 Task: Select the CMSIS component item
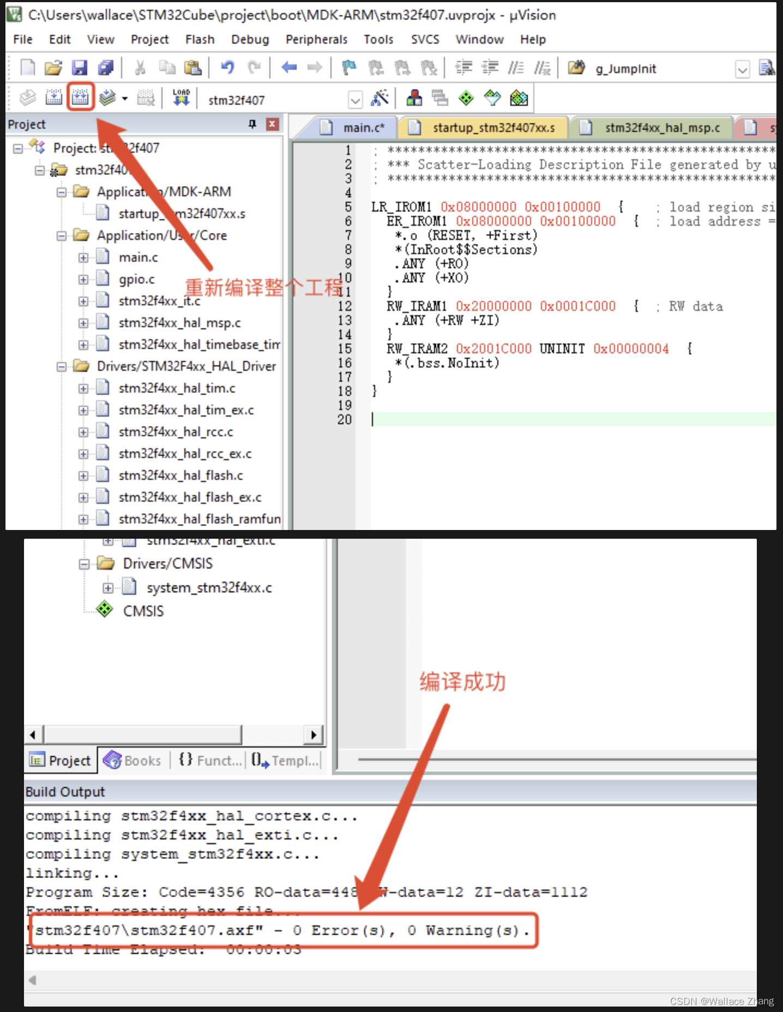(x=143, y=611)
